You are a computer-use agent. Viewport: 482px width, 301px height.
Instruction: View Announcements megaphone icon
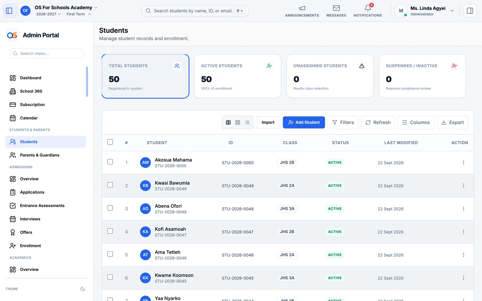coord(302,8)
